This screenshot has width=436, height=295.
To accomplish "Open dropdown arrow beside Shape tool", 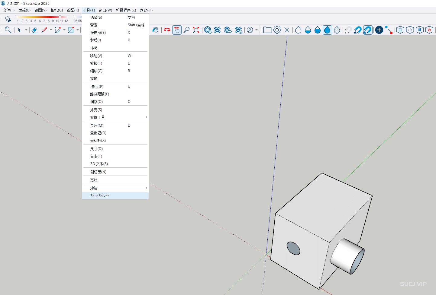I will point(78,30).
